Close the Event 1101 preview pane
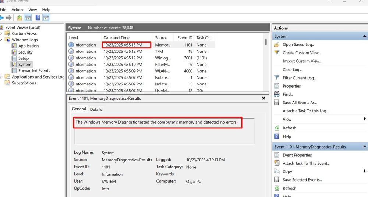368x197 pixels. coord(263,98)
